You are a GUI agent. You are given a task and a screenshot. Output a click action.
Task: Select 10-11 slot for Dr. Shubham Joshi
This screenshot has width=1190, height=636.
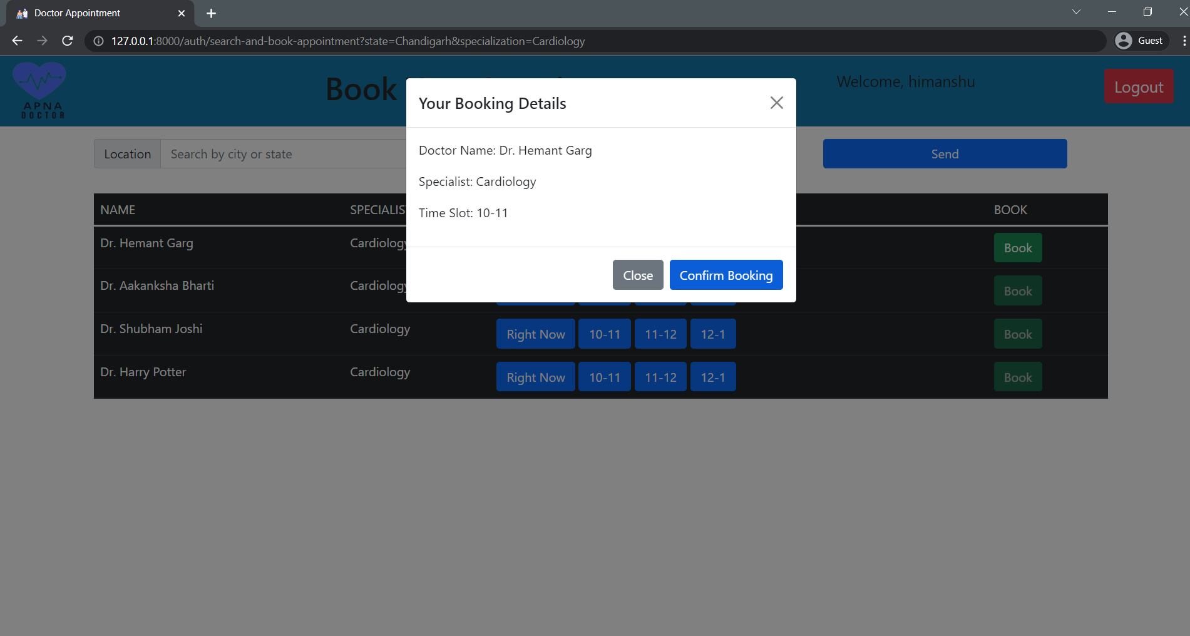(x=605, y=334)
